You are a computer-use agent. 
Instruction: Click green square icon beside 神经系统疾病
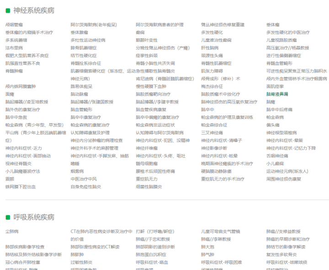pyautogui.click(x=8, y=10)
